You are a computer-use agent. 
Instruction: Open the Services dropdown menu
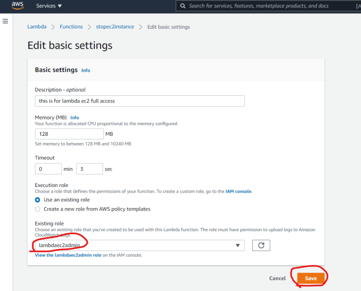pyautogui.click(x=49, y=6)
